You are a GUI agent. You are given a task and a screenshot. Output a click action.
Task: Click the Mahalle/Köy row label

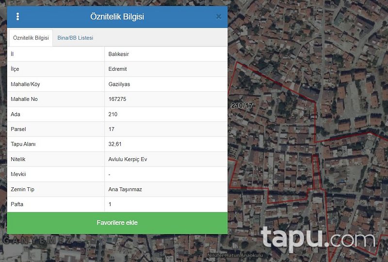[x=25, y=84]
